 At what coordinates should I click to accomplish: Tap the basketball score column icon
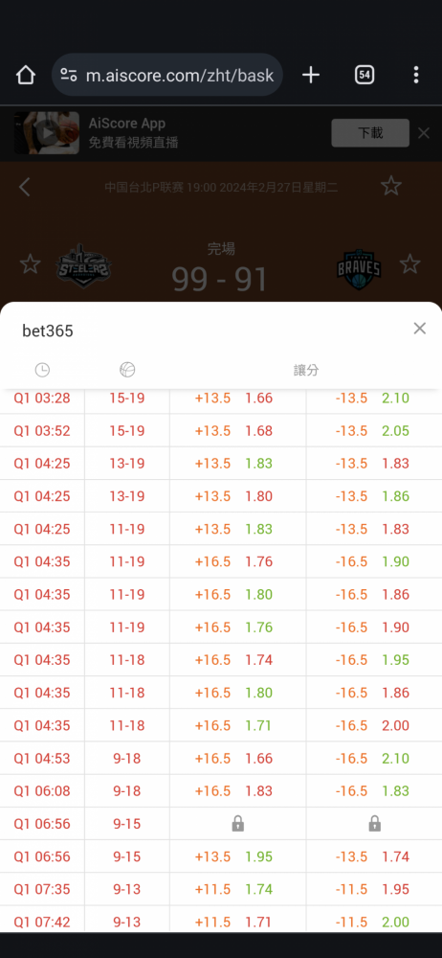127,370
